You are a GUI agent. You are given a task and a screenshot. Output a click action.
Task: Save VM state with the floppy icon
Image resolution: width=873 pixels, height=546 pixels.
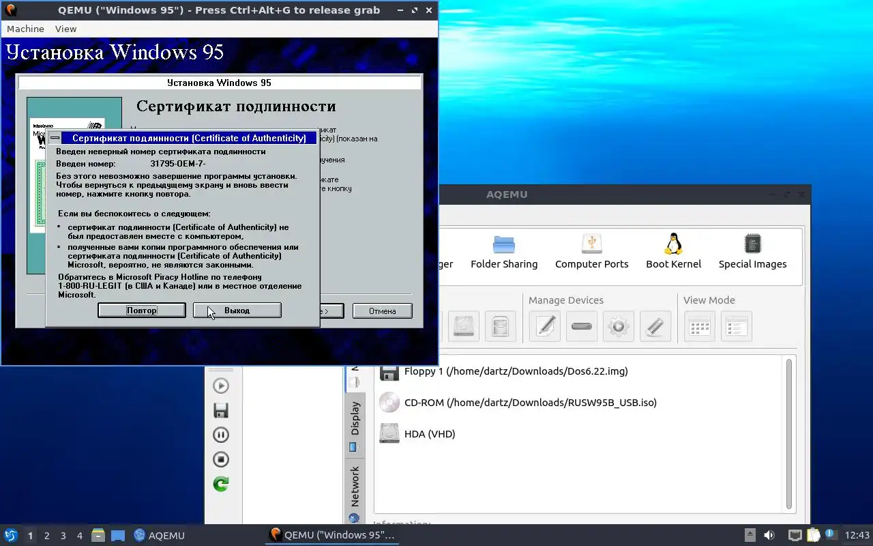(x=221, y=410)
